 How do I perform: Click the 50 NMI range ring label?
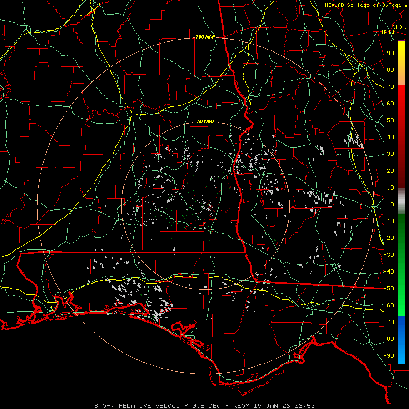pos(205,121)
